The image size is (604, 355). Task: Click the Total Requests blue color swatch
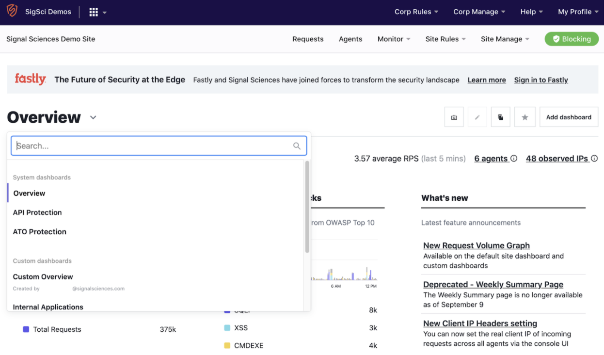[26, 329]
